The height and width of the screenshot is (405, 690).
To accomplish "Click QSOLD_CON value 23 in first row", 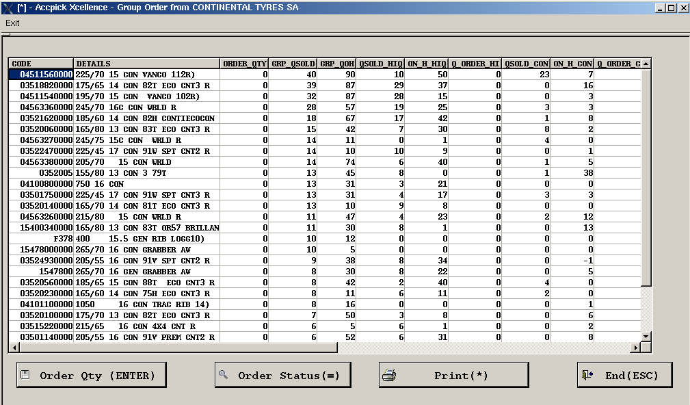I will (526, 75).
